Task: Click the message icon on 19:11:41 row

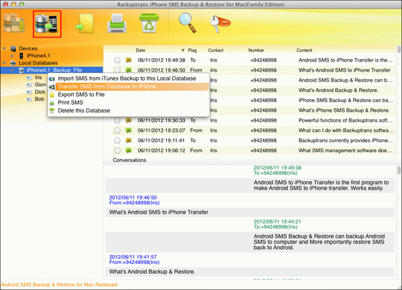Action: [129, 141]
